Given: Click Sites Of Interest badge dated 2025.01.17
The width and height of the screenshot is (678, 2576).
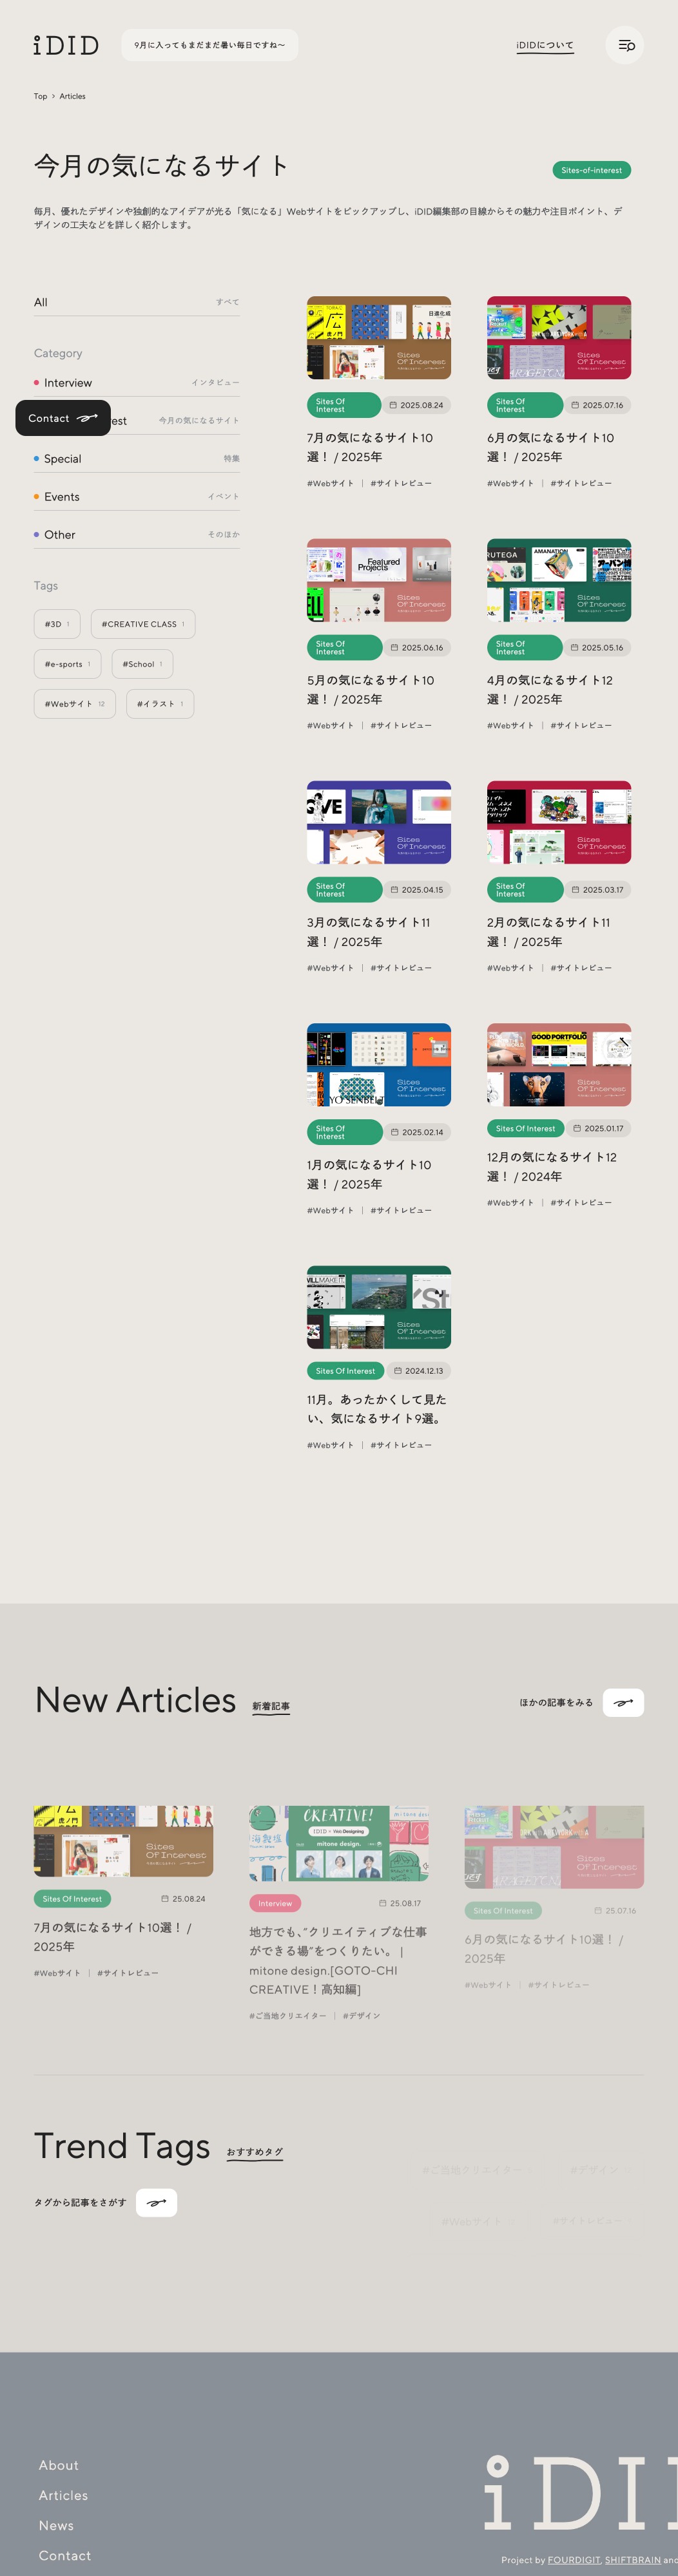Looking at the screenshot, I should pos(525,1128).
